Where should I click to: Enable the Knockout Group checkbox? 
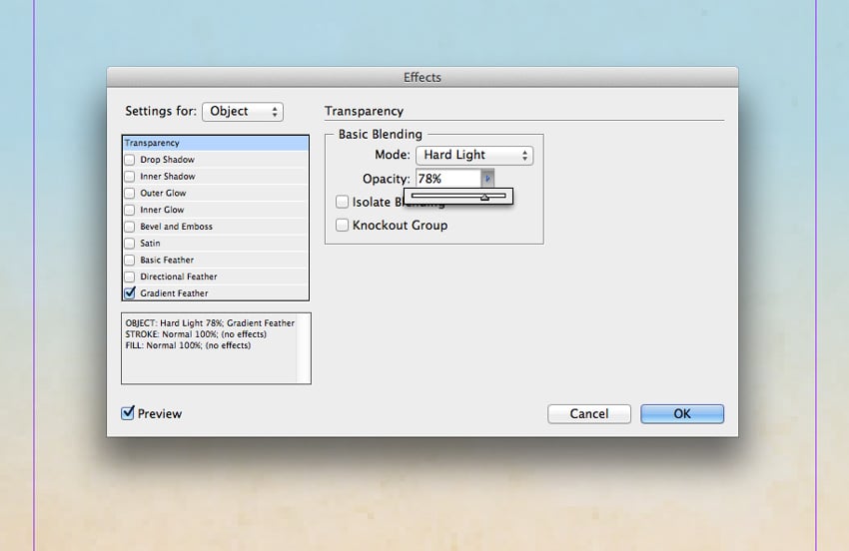[342, 226]
